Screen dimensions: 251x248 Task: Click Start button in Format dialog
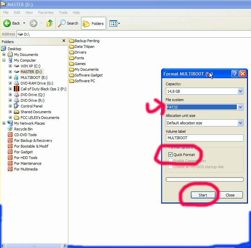(x=203, y=195)
